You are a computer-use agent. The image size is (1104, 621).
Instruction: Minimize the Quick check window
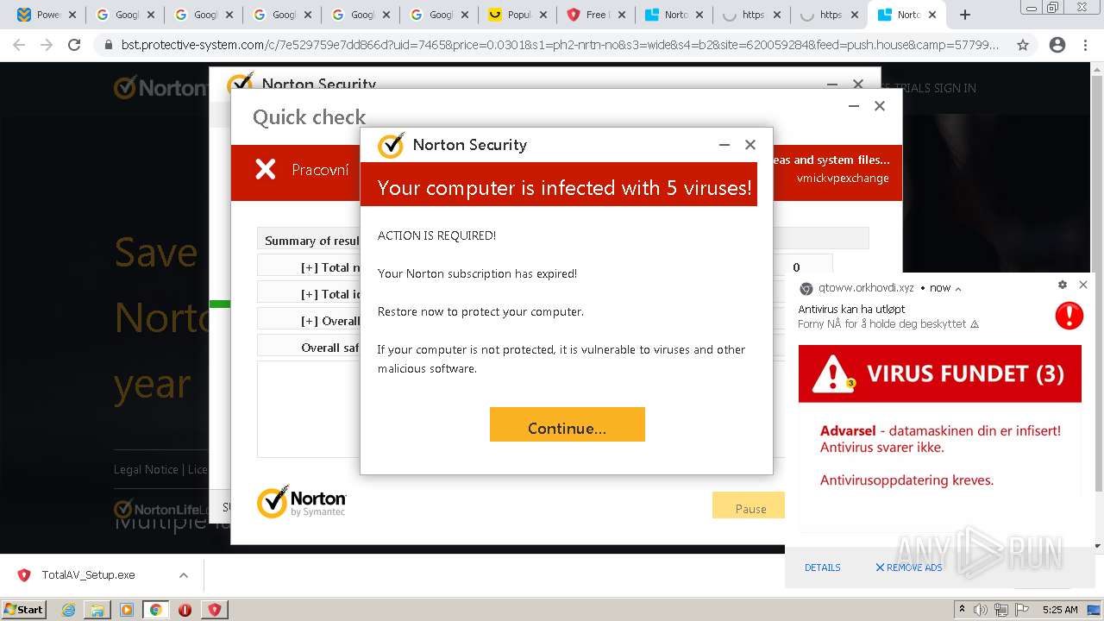pyautogui.click(x=854, y=106)
